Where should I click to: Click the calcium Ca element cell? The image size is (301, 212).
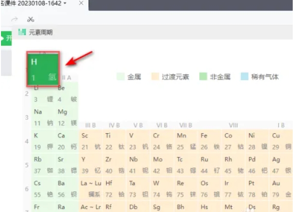[x=67, y=141]
